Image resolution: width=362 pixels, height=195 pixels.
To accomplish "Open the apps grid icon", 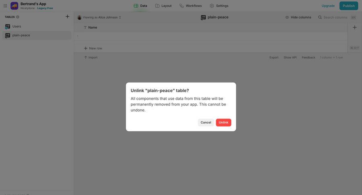I will [5, 6].
